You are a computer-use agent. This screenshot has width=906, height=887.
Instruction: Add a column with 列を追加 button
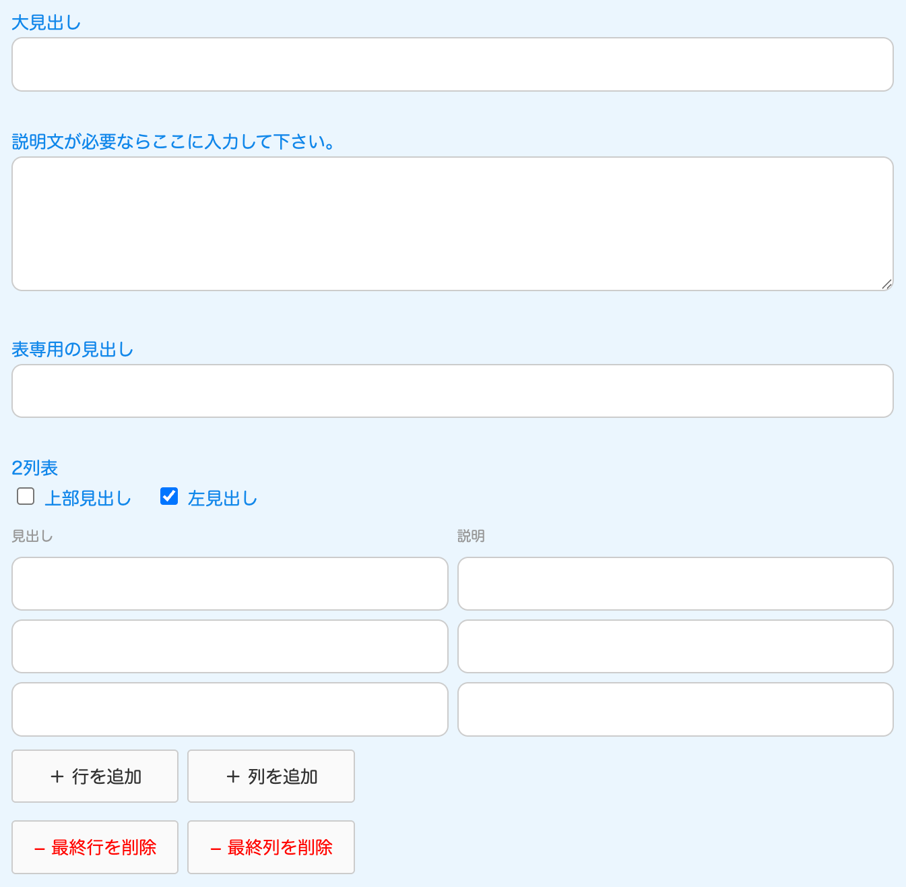point(271,776)
